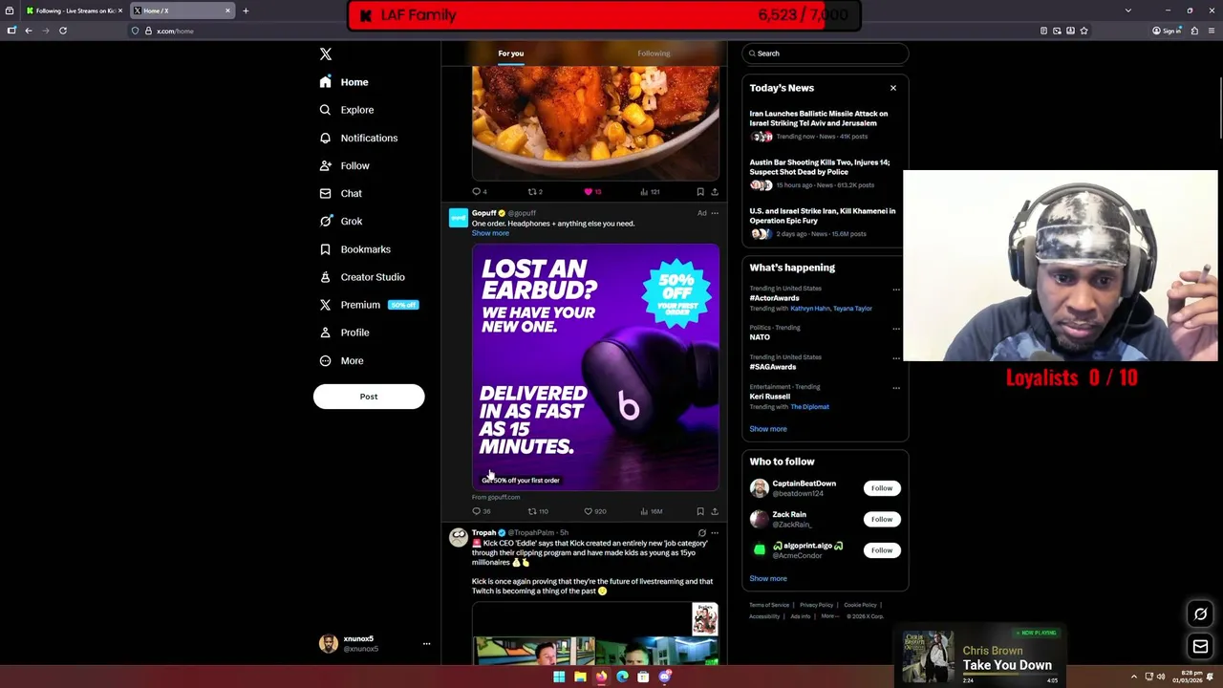This screenshot has width=1223, height=688.
Task: Repost the Gopuff ad
Action: 532,511
